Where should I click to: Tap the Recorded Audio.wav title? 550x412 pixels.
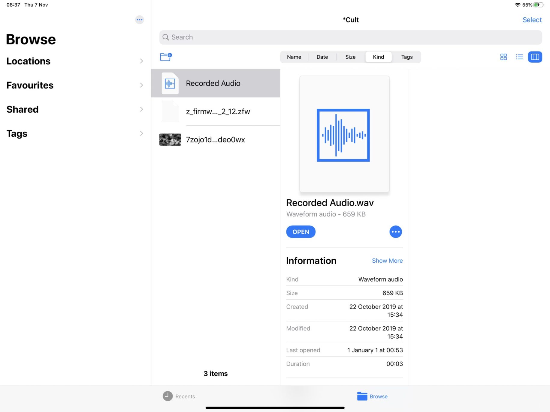pos(330,203)
